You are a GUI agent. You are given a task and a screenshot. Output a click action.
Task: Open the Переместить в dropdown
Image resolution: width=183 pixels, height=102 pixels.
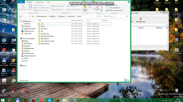pos(58,6)
